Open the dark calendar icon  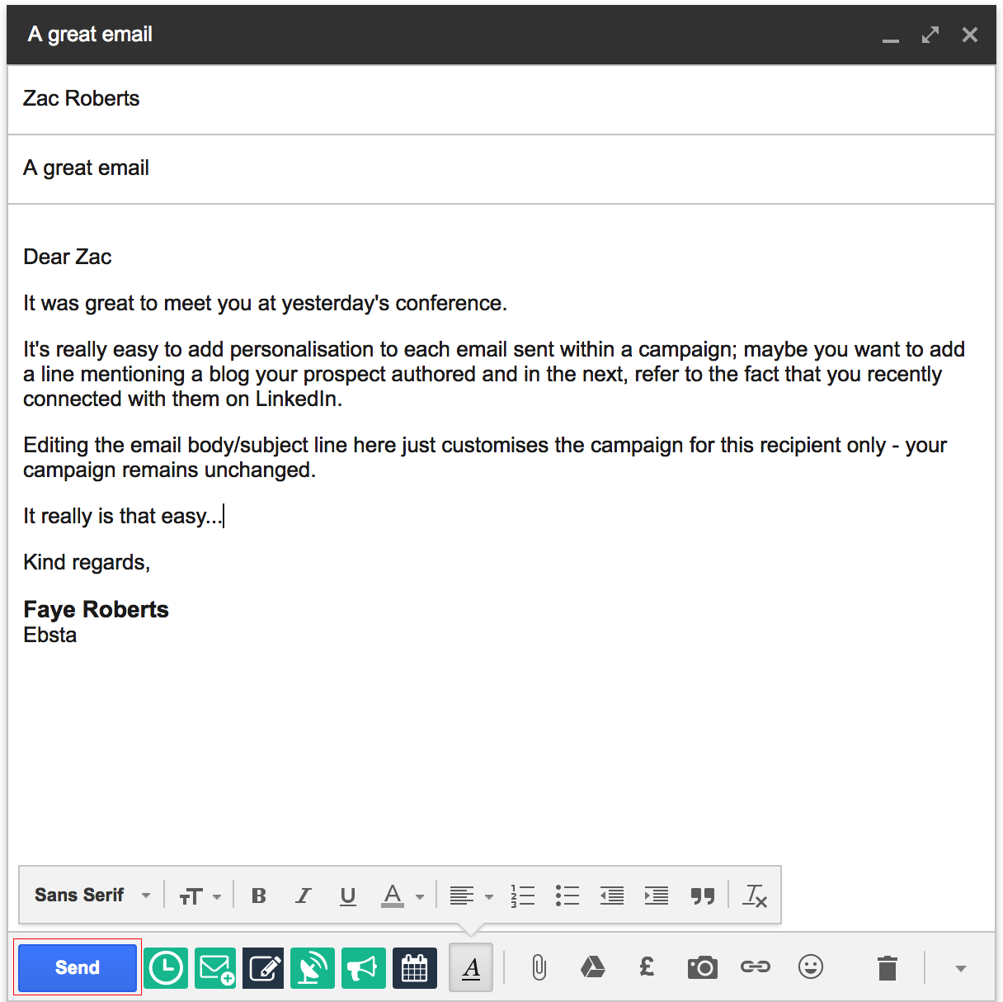point(414,968)
